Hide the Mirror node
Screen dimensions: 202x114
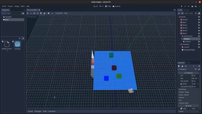pyautogui.click(x=199, y=33)
